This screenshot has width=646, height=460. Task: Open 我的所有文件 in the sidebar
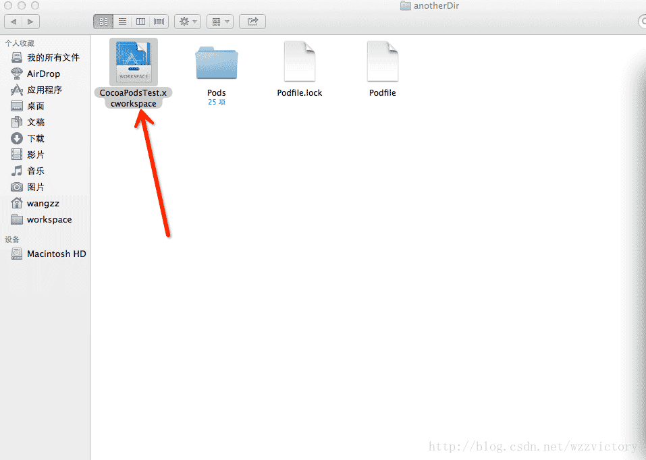[45, 57]
